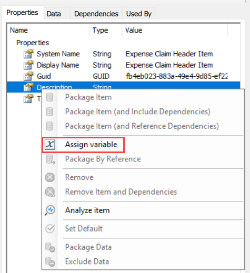
Task: Click the Set Default checkmark icon
Action: (x=50, y=228)
